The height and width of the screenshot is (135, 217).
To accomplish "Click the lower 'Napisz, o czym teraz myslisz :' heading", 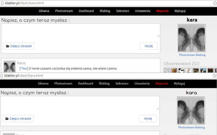I will [35, 93].
